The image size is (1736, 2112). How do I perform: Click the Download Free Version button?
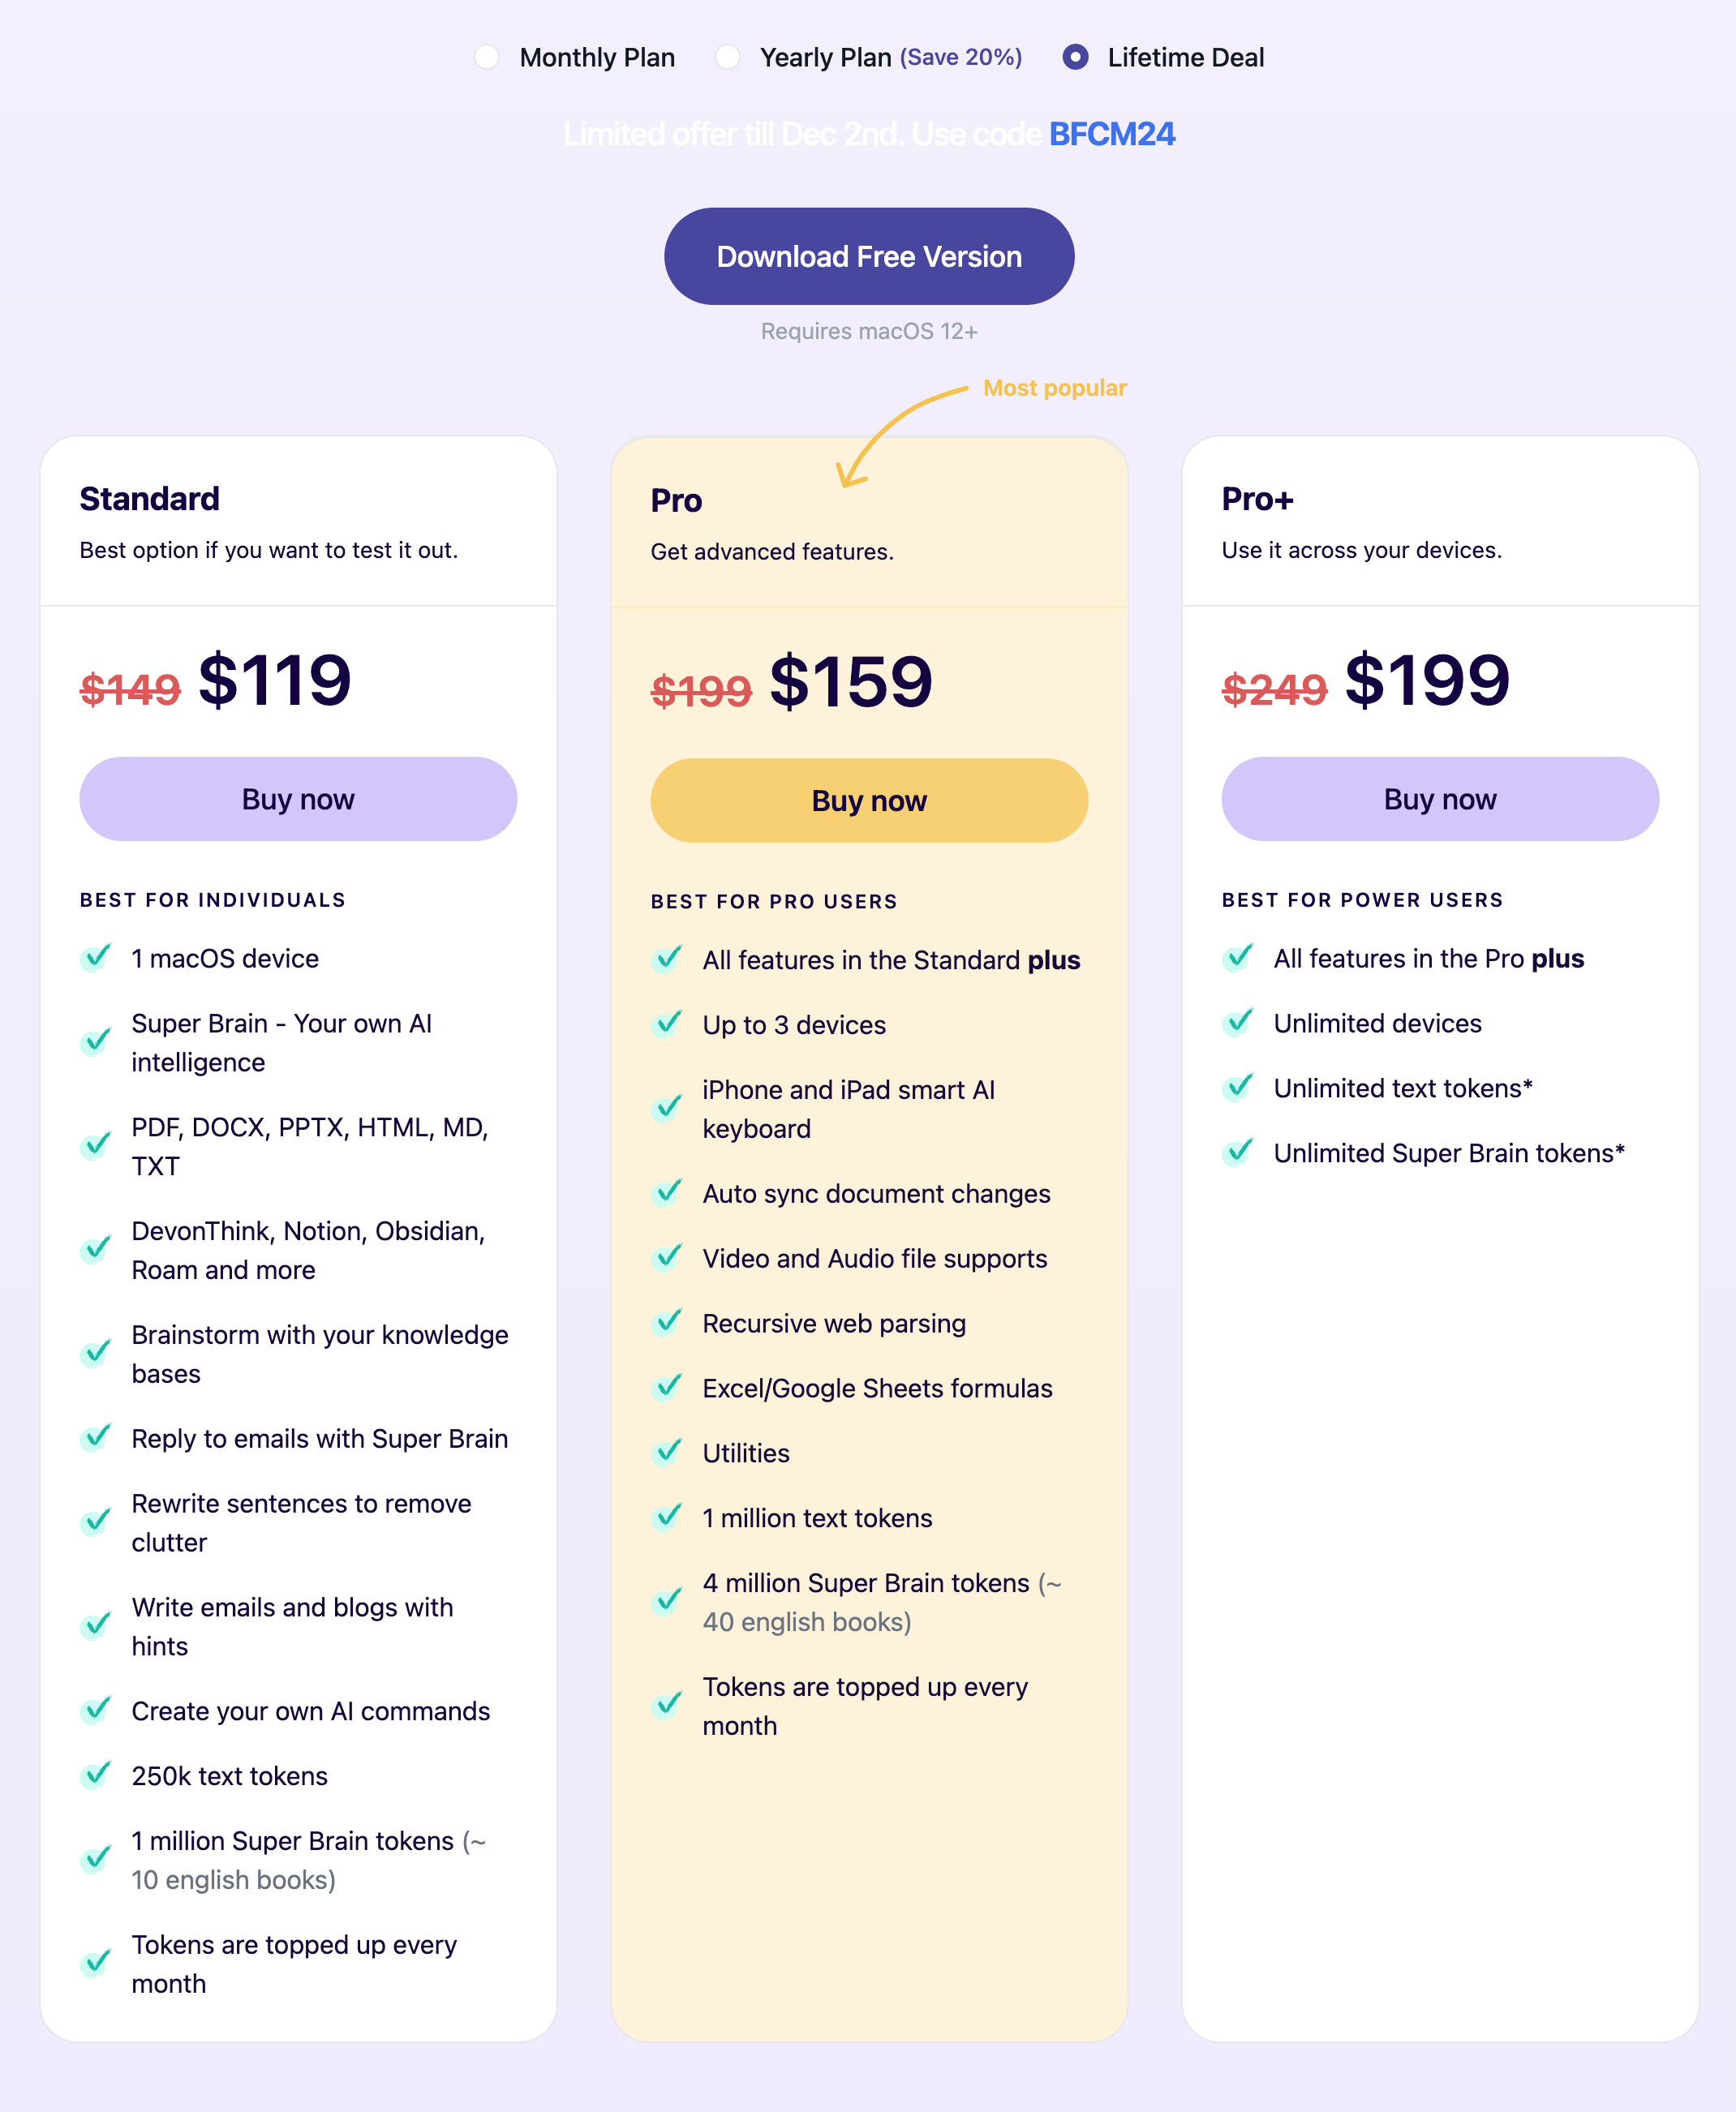coord(868,257)
